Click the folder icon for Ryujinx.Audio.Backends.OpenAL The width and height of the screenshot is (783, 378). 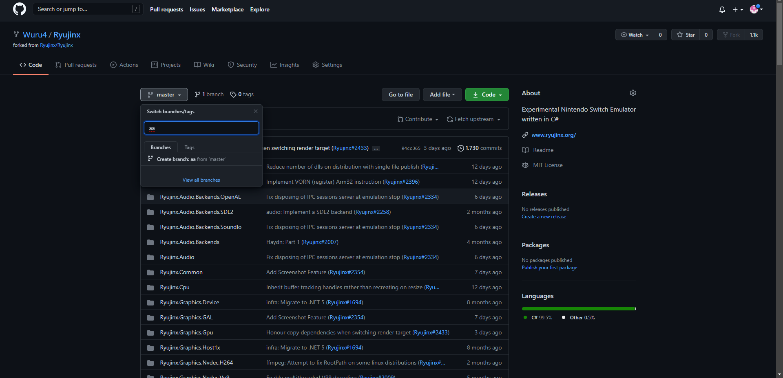[150, 197]
